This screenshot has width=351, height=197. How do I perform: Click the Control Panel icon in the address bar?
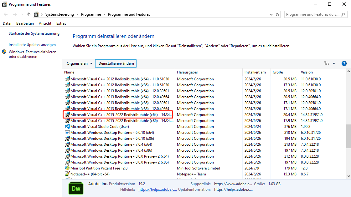coord(36,14)
